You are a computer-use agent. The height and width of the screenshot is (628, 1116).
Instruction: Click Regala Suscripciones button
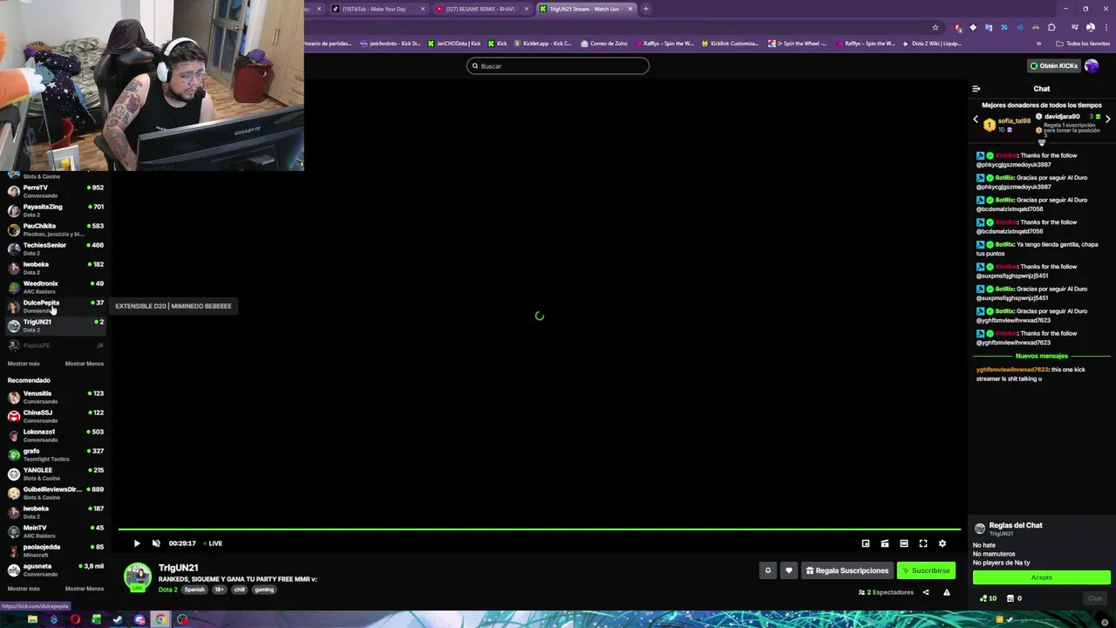click(x=847, y=570)
